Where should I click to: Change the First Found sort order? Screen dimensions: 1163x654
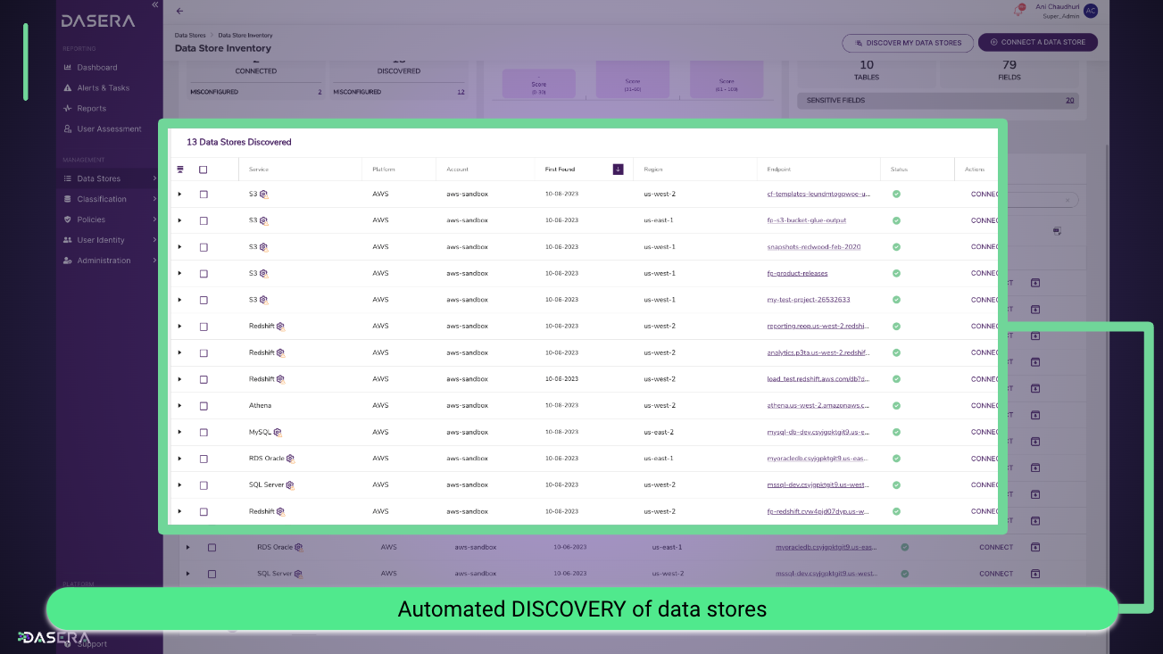point(618,169)
